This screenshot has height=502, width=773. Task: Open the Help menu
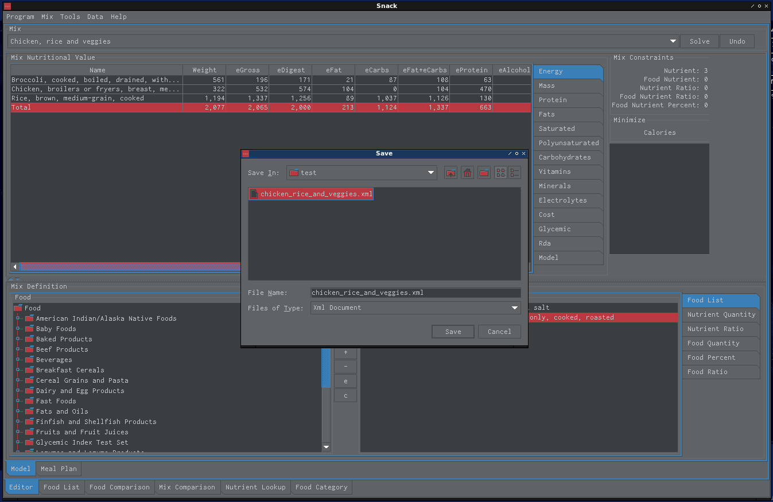119,17
